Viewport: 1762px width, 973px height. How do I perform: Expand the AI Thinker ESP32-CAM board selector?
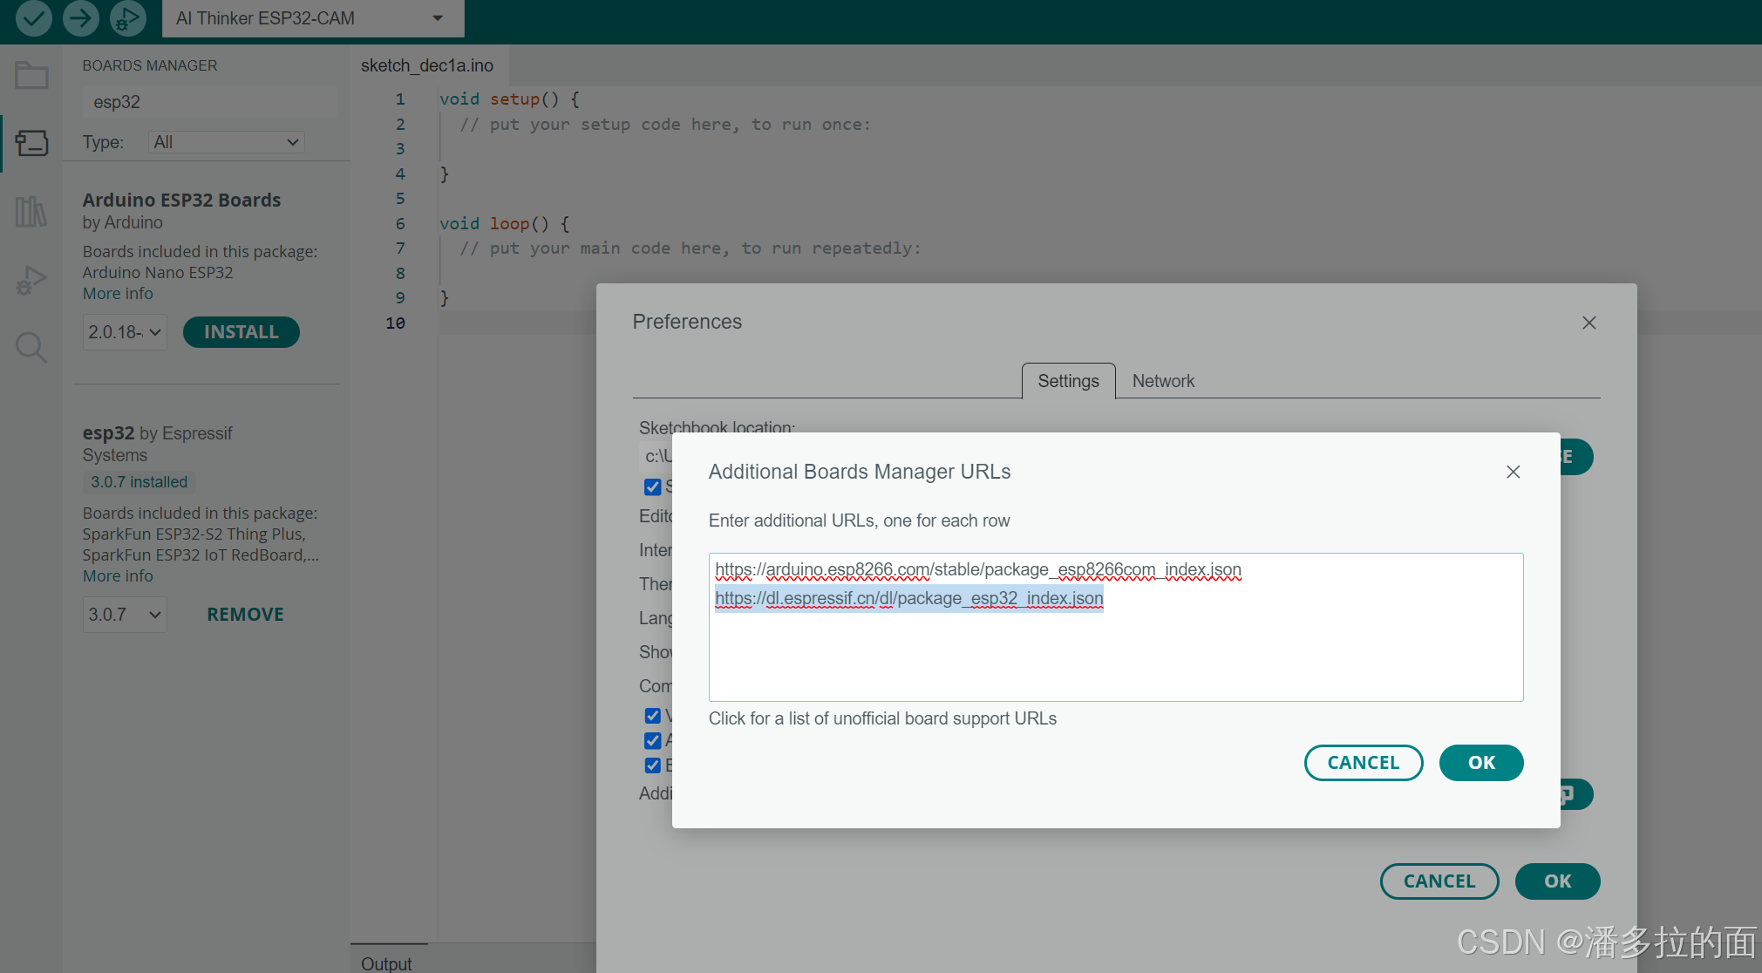(312, 18)
